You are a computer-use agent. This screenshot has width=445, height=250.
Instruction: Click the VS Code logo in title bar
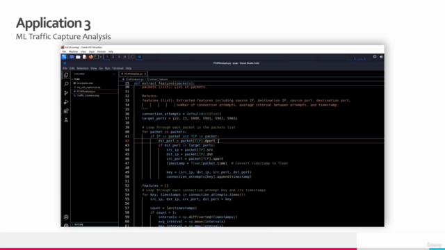click(65, 63)
